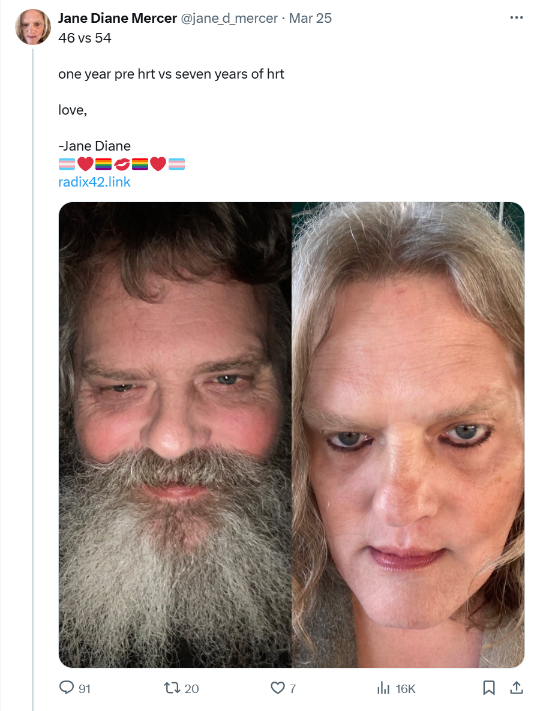Image resolution: width=537 pixels, height=711 pixels.
Task: Open the radix42.link hyperlink
Action: click(94, 182)
